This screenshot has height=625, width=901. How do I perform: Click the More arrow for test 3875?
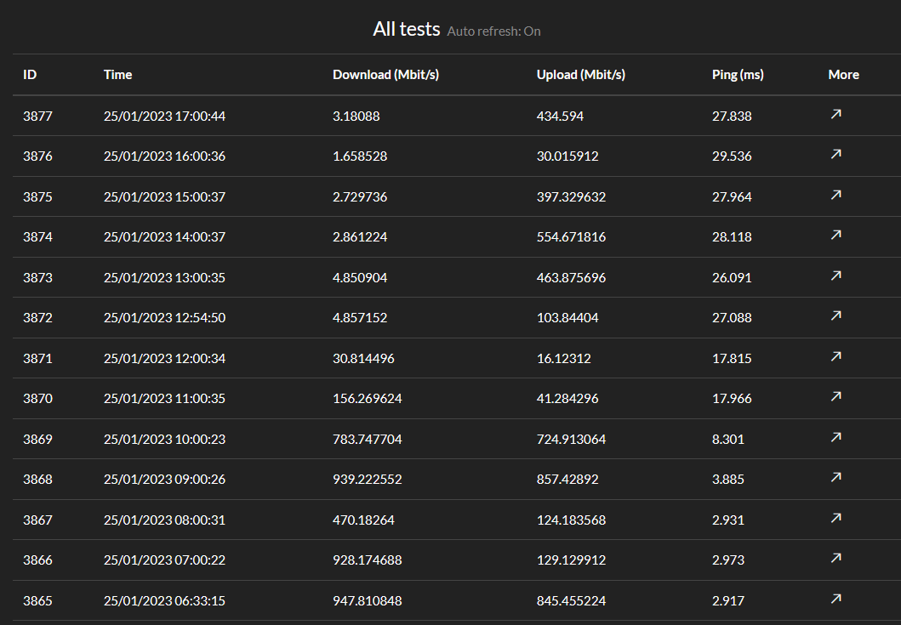(835, 195)
